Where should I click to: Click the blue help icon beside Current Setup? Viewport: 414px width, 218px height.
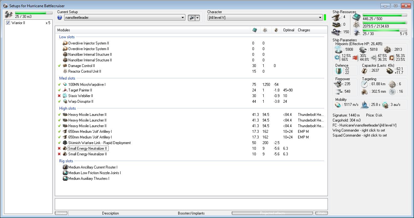click(x=60, y=18)
